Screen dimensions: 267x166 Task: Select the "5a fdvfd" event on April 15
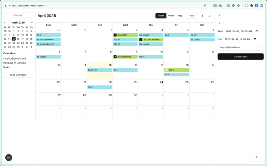click(x=100, y=70)
